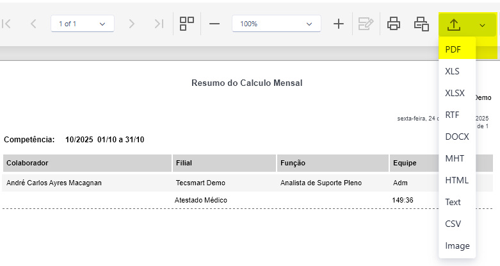Zoom out with the minus icon

[x=214, y=24]
